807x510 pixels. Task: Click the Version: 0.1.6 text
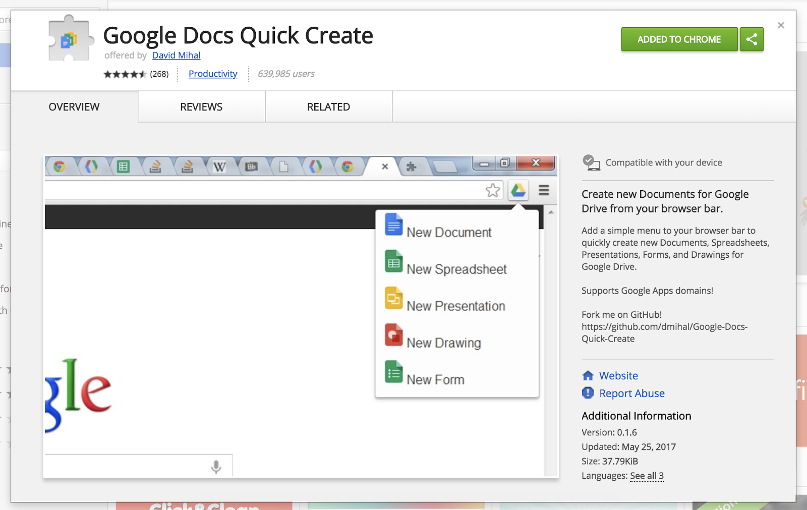point(609,432)
